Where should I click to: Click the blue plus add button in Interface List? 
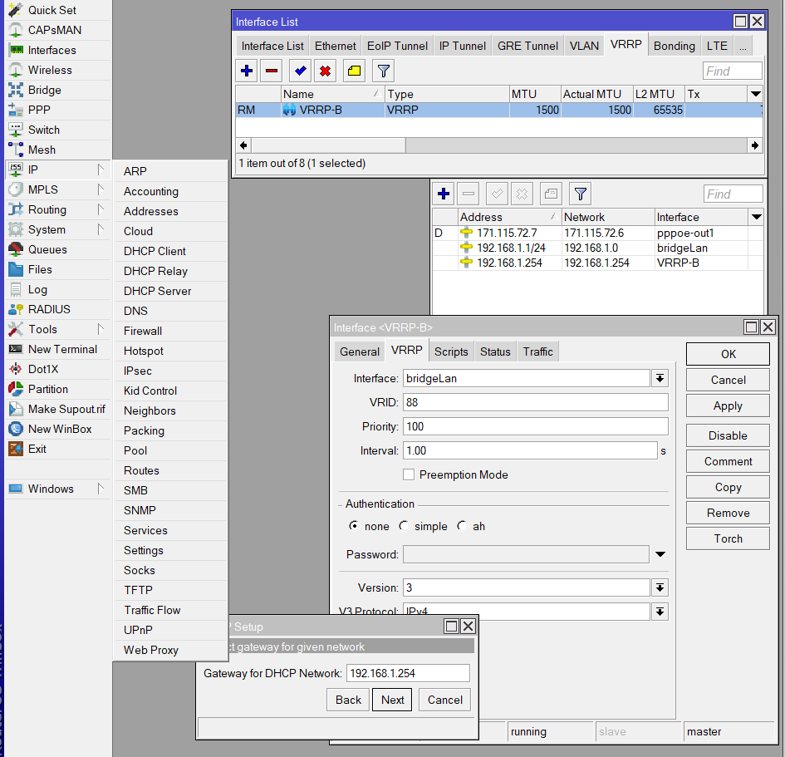pyautogui.click(x=247, y=71)
